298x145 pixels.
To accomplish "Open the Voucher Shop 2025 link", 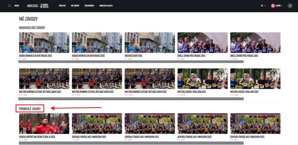I will [x=133, y=56].
